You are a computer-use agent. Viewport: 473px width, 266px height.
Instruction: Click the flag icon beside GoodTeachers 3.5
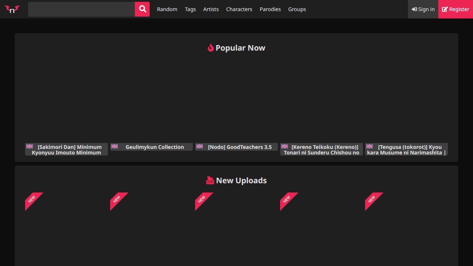click(x=200, y=146)
